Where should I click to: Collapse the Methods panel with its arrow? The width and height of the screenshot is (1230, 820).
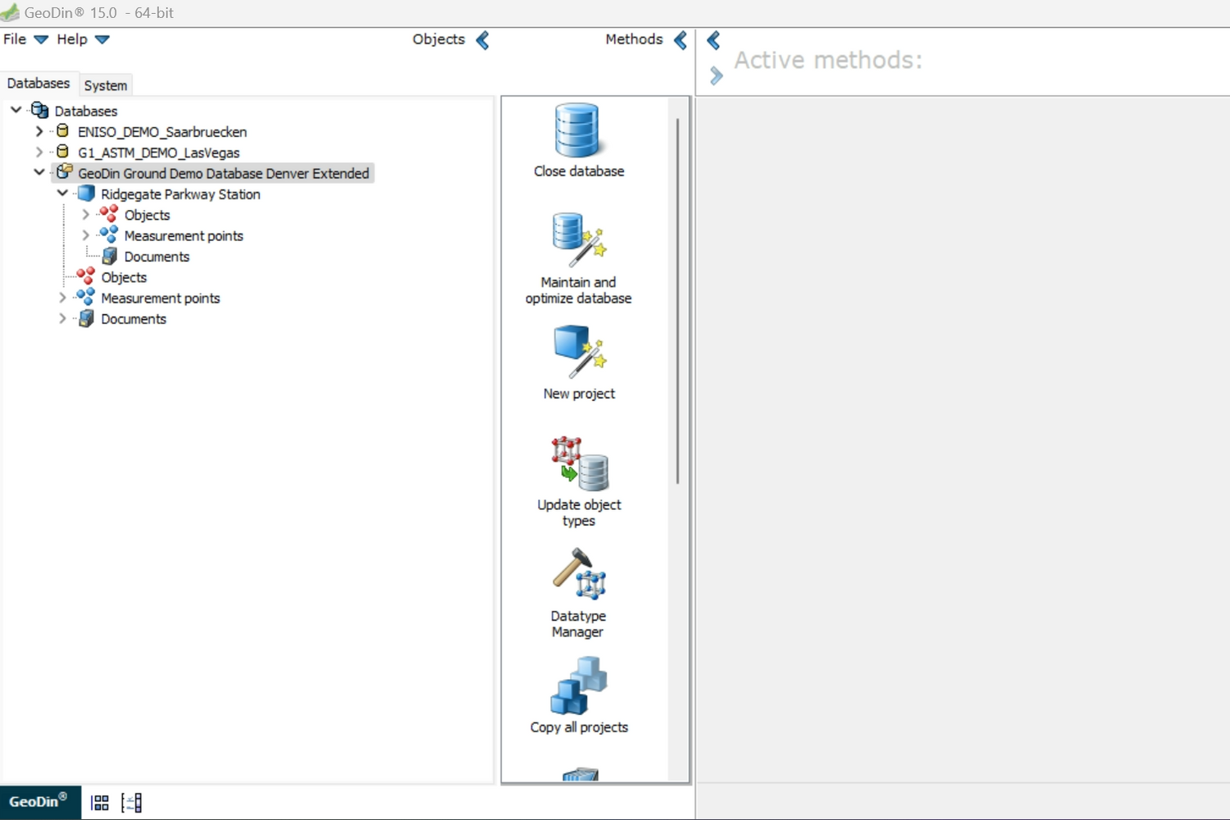tap(681, 40)
